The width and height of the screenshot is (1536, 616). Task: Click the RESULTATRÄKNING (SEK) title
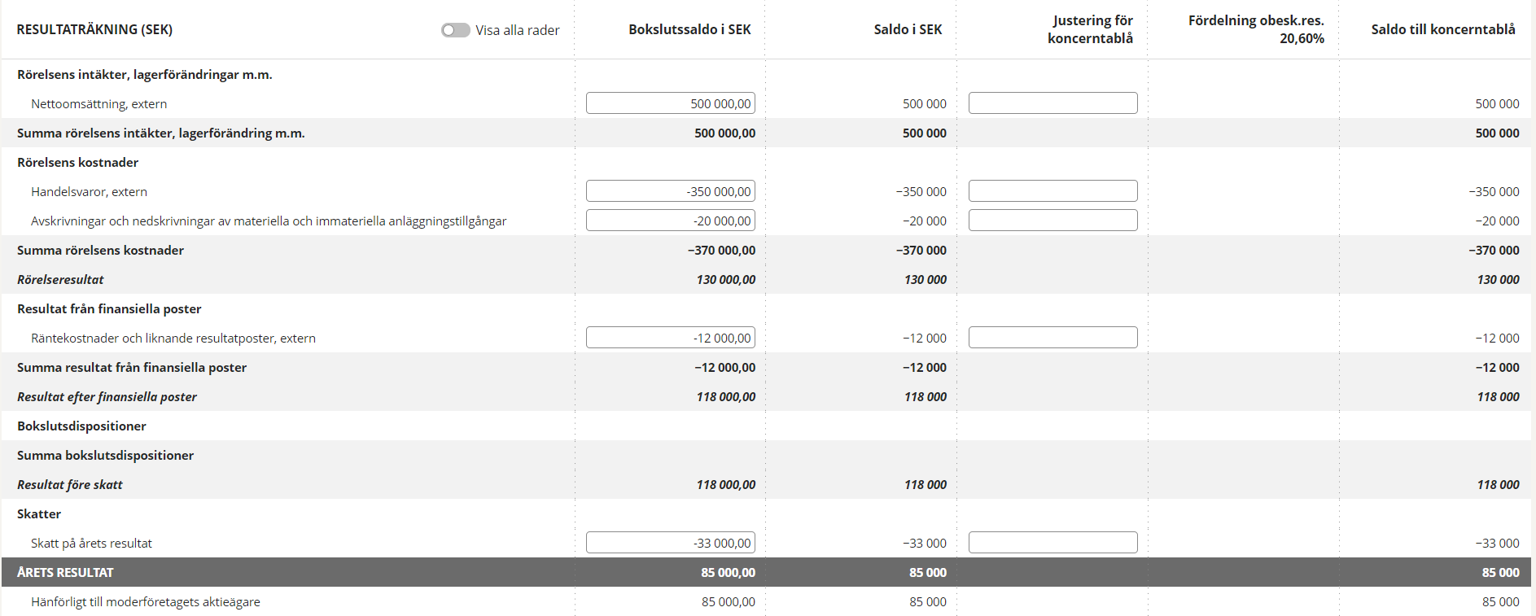94,29
